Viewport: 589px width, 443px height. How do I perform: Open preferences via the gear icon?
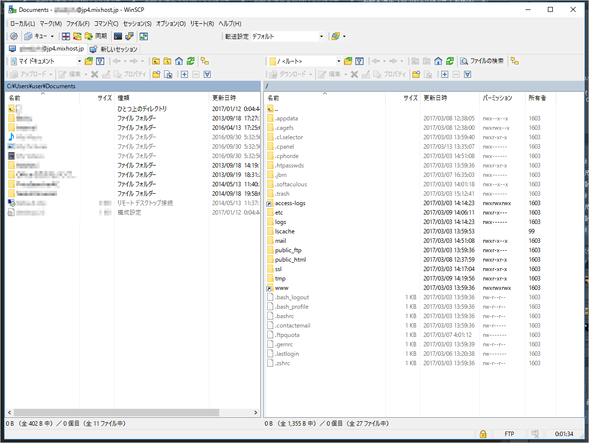point(14,36)
